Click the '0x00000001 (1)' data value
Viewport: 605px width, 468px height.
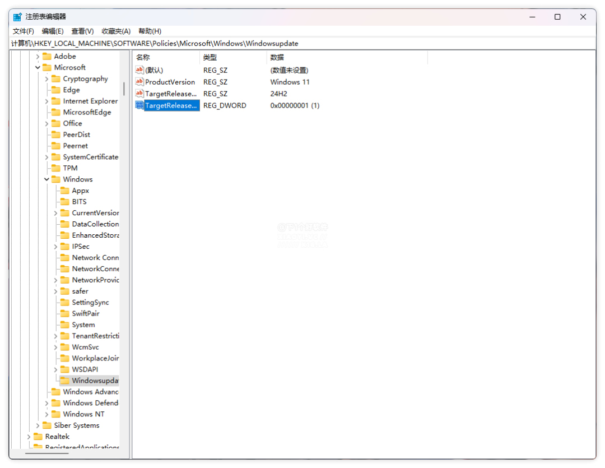295,106
